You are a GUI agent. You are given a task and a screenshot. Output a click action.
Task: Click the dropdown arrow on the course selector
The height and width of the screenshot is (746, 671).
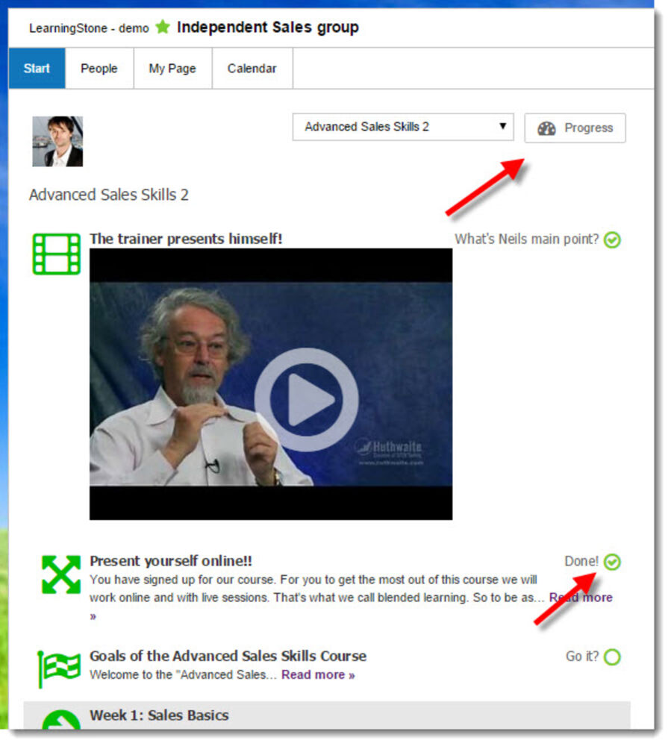point(503,126)
